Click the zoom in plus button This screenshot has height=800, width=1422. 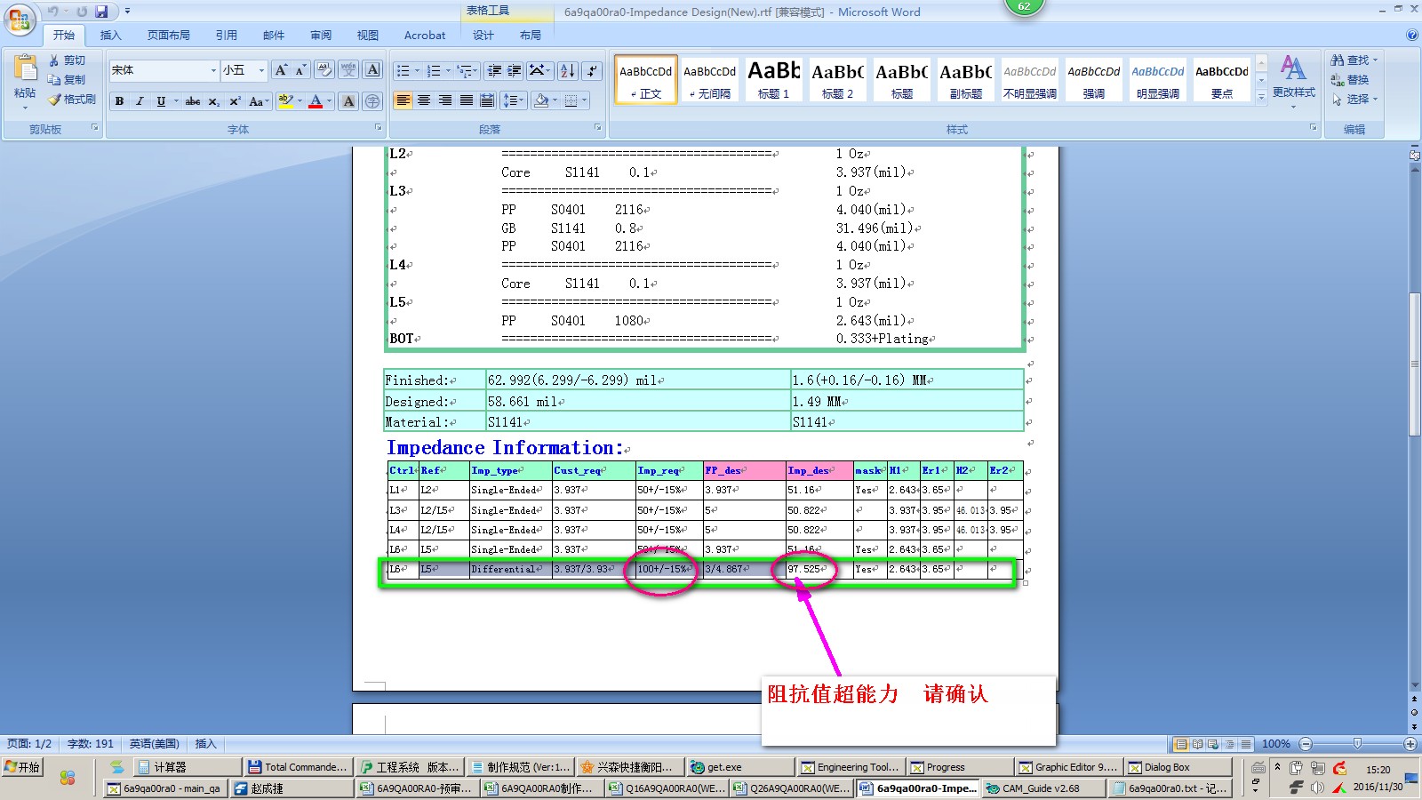(x=1410, y=744)
